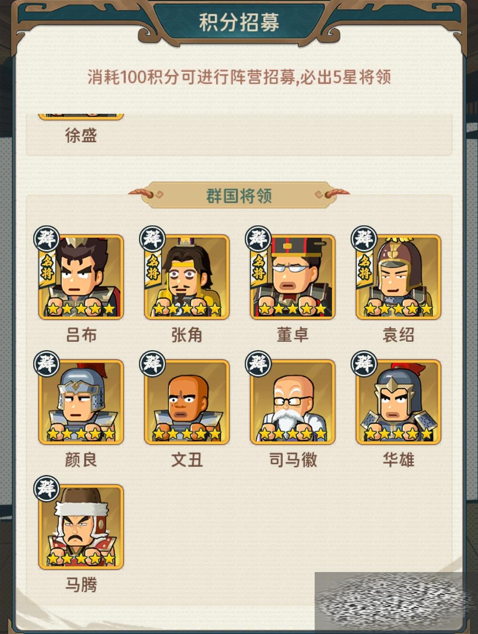This screenshot has width=478, height=634.
Task: Tap the five-star rating on 董卓
Action: [x=293, y=309]
